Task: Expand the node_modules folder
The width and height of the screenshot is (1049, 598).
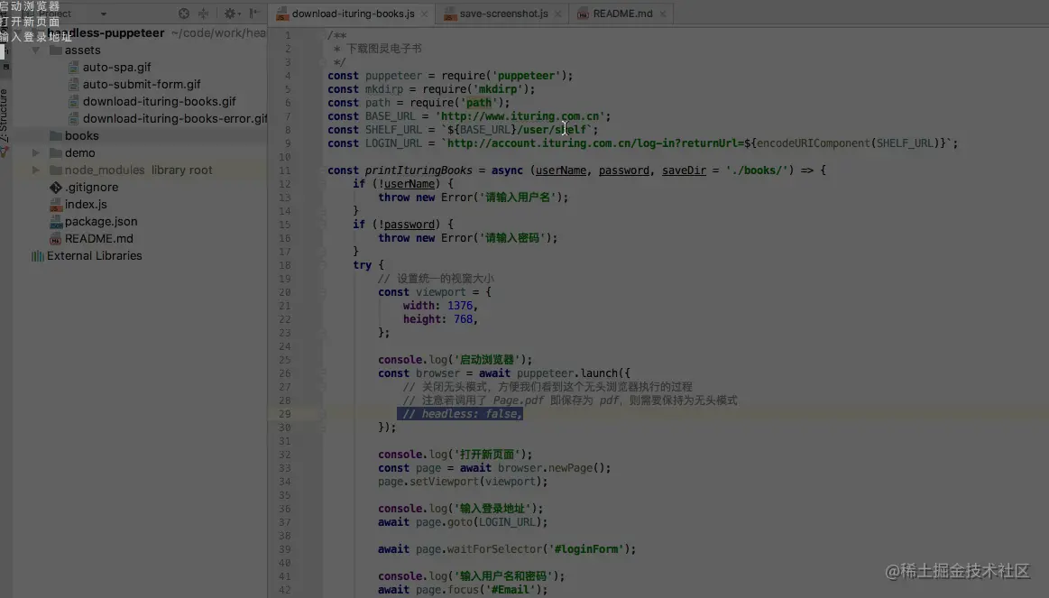Action: pyautogui.click(x=35, y=170)
